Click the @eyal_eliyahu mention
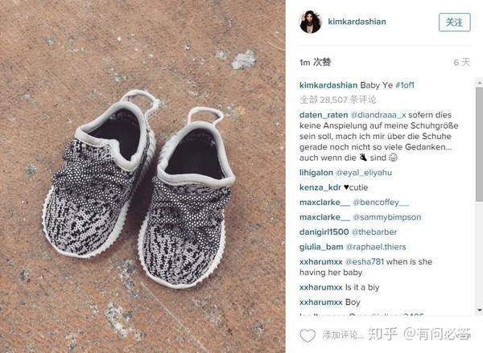The height and width of the screenshot is (353, 483). (x=364, y=173)
